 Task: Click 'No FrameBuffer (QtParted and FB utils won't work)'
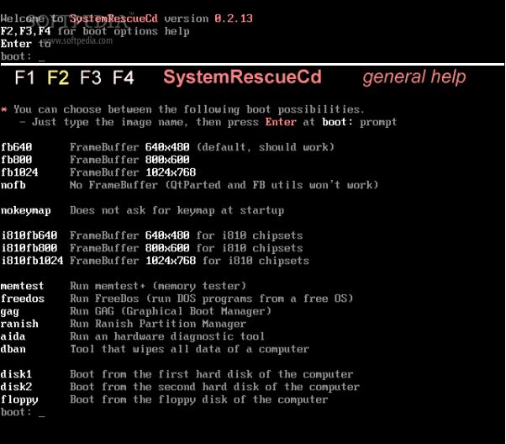click(x=224, y=185)
